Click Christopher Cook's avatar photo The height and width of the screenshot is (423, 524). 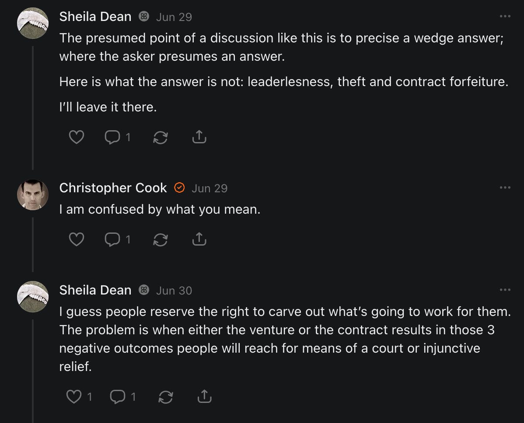tap(33, 194)
